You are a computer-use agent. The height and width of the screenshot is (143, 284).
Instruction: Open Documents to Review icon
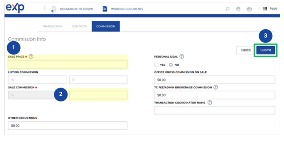pos(53,9)
